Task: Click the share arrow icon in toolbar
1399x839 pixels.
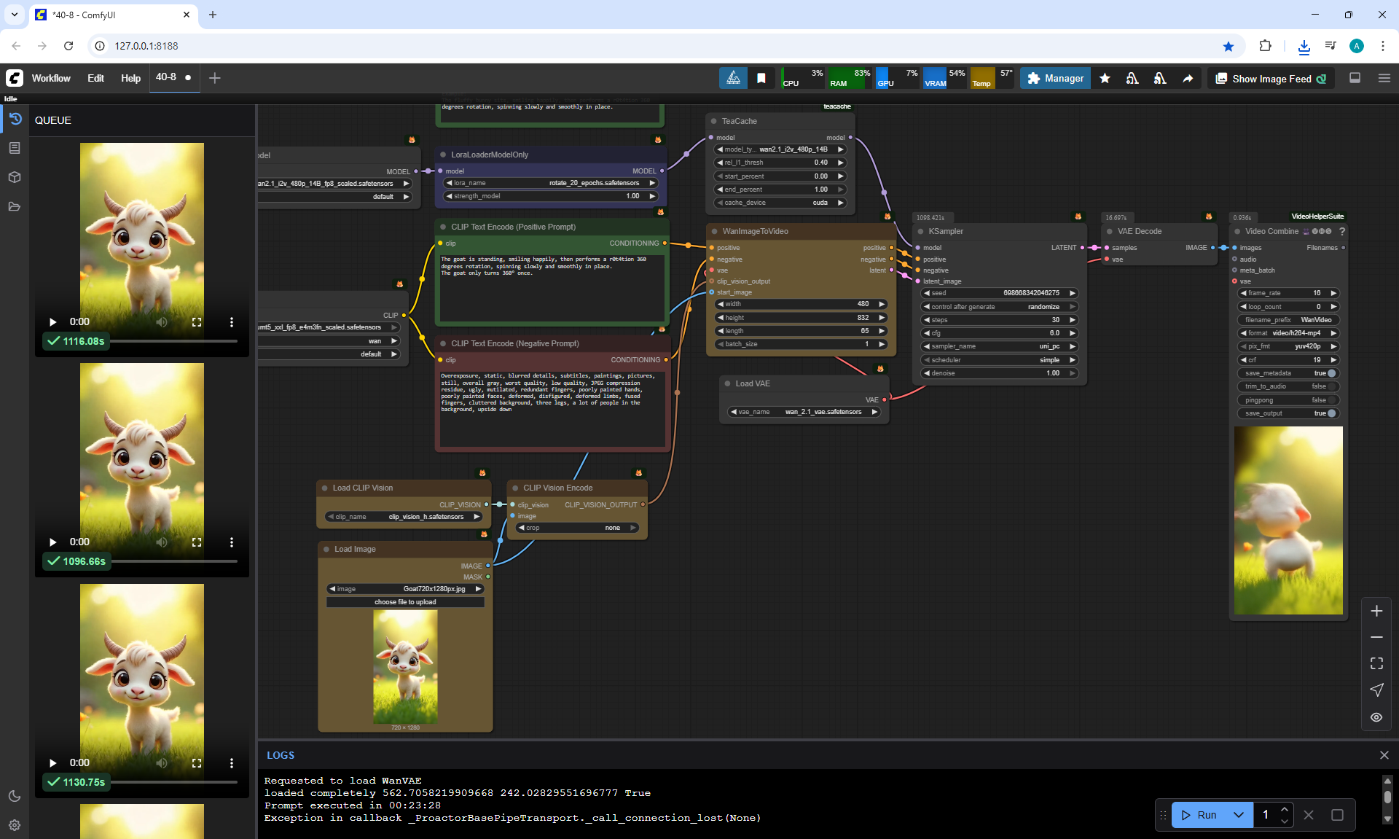Action: (1188, 79)
